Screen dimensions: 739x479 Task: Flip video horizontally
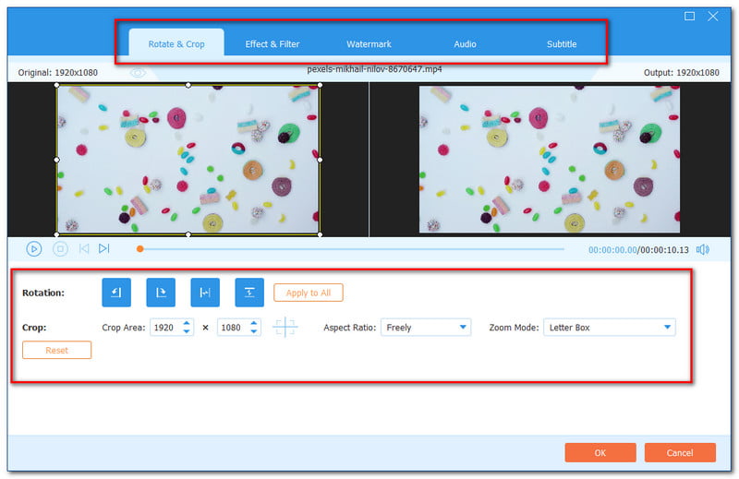(x=205, y=293)
